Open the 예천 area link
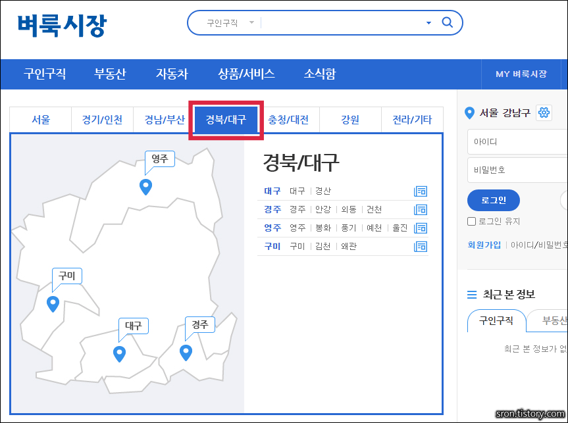568x423 pixels. coord(374,228)
